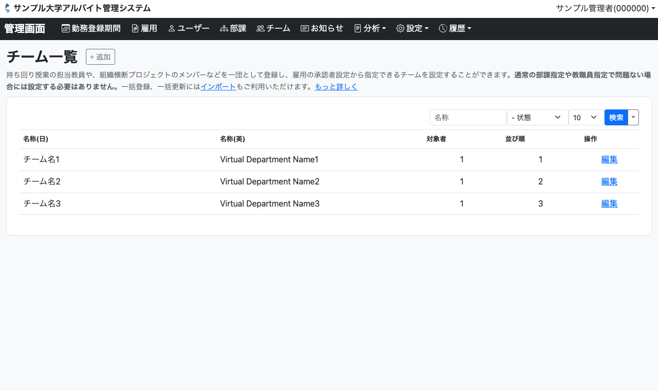Go to 管理画面 home in navbar

25,29
